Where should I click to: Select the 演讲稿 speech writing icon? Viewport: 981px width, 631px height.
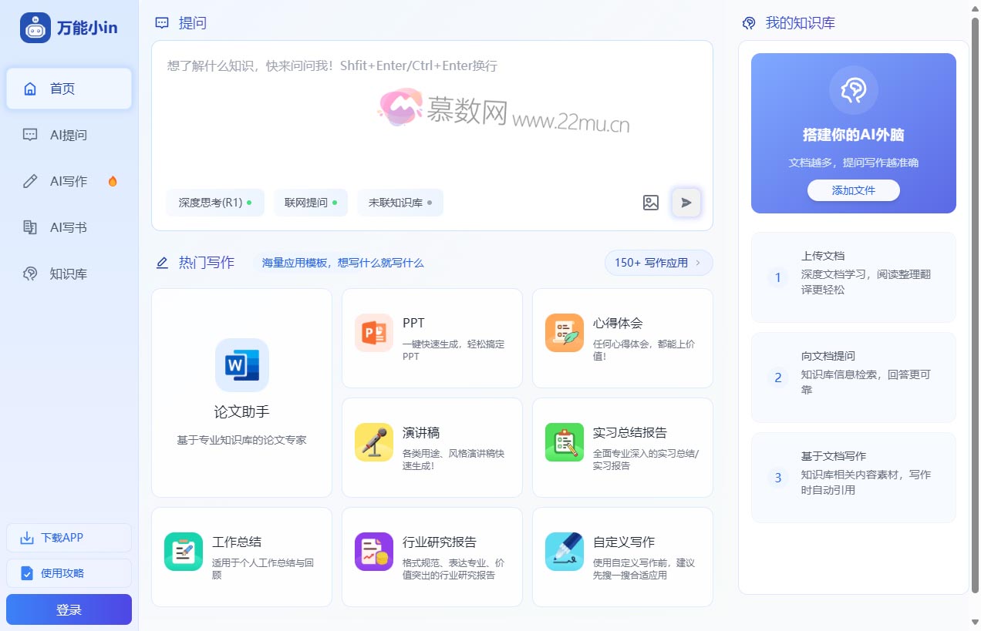(374, 444)
